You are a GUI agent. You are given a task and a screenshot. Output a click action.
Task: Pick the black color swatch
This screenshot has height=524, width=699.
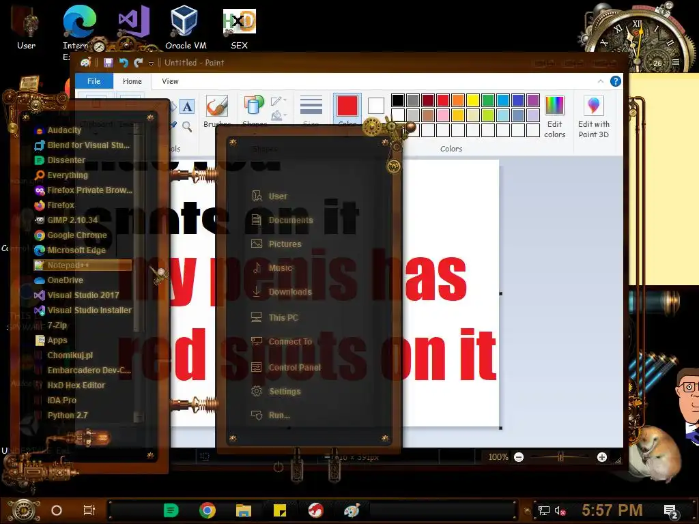[398, 100]
